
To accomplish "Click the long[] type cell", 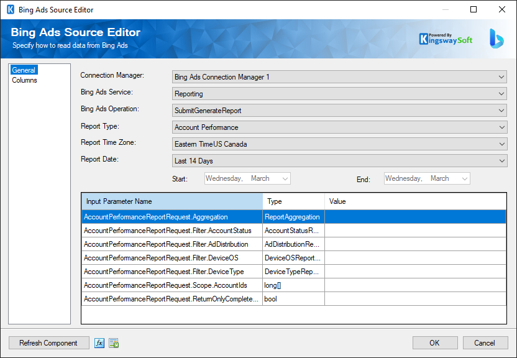I will coord(293,285).
